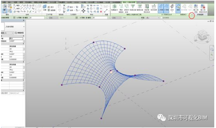This screenshot has height=128, width=216.
Task: Select the Align tool in Modify panel
Action: point(83,6)
